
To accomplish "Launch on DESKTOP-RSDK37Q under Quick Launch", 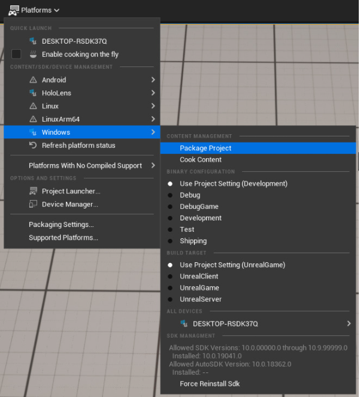I will (82, 41).
